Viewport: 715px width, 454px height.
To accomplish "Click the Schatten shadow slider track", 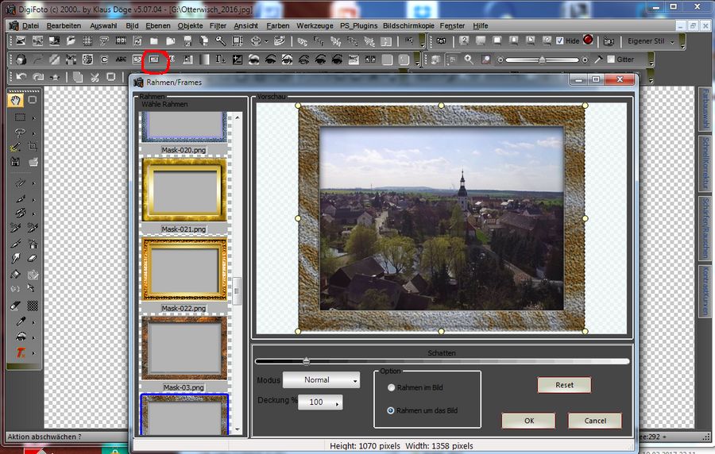I will (x=441, y=361).
